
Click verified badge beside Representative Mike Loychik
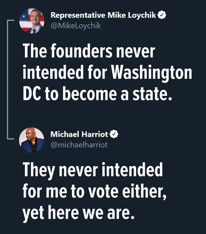point(162,15)
